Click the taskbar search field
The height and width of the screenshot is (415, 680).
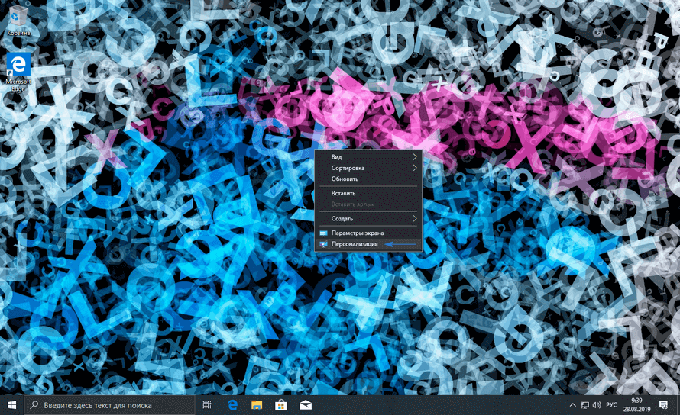tap(109, 405)
